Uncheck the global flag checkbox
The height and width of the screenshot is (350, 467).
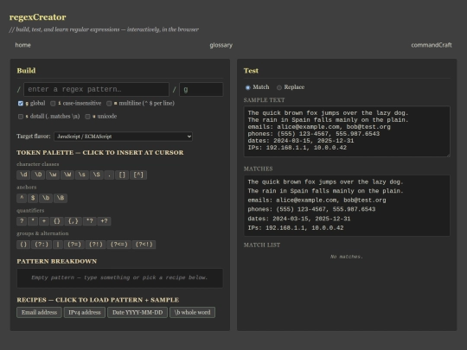click(21, 104)
